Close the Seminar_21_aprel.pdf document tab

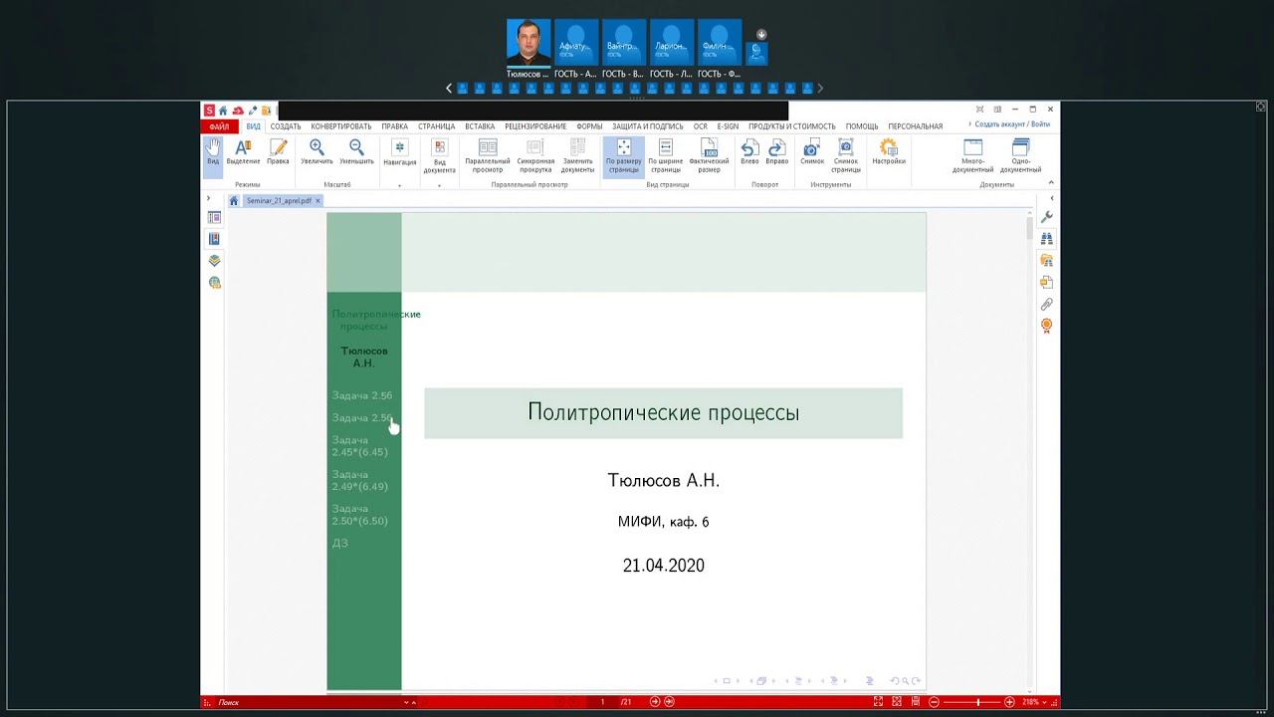tap(318, 200)
